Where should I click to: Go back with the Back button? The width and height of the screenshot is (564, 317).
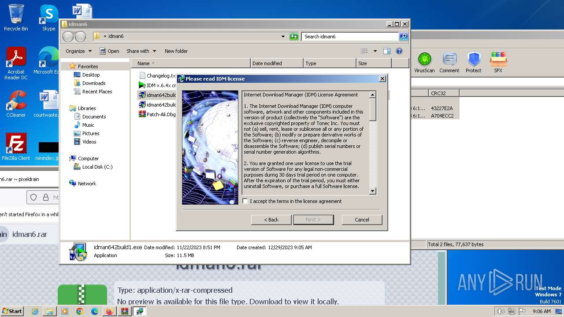[271, 220]
